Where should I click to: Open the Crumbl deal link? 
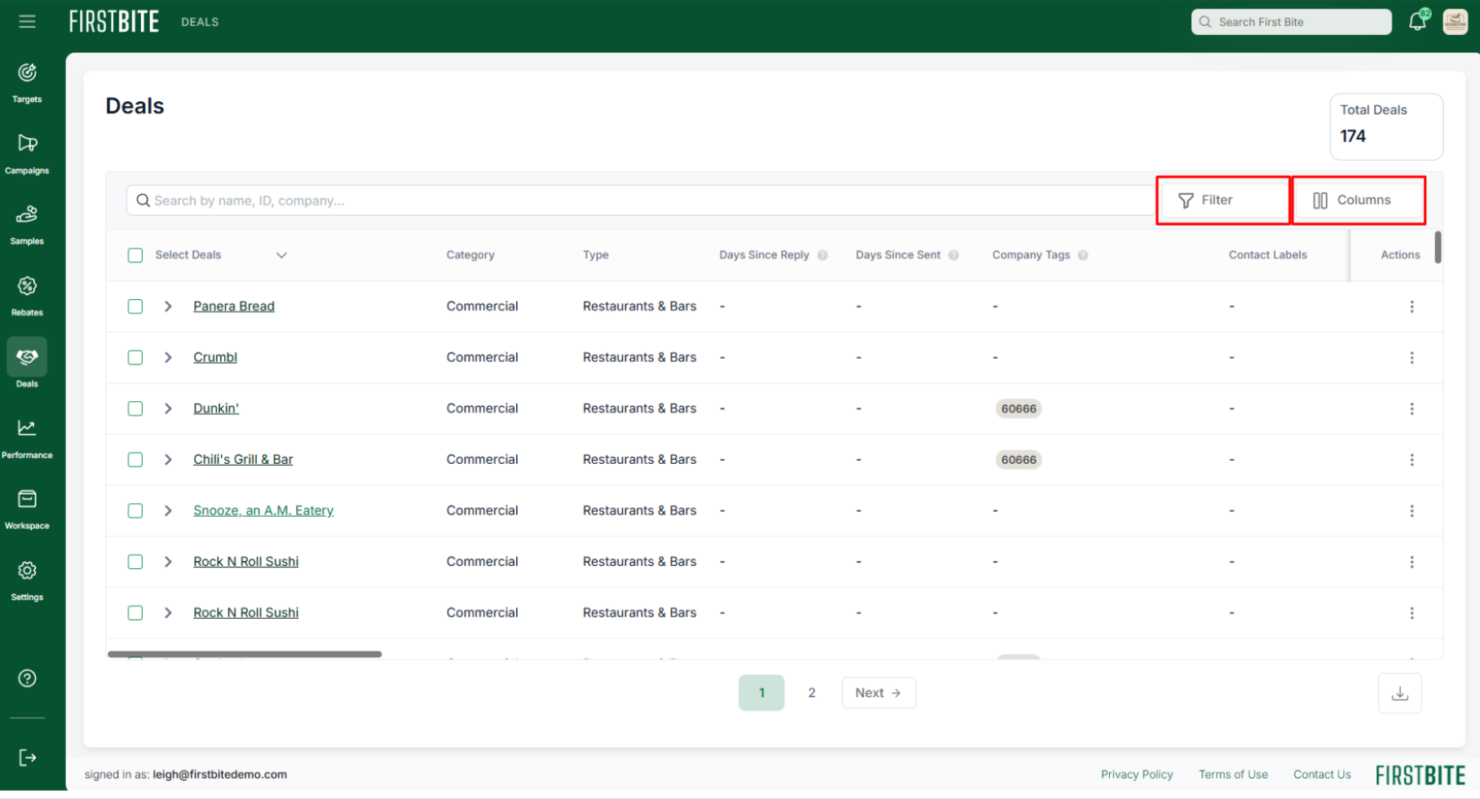point(215,358)
